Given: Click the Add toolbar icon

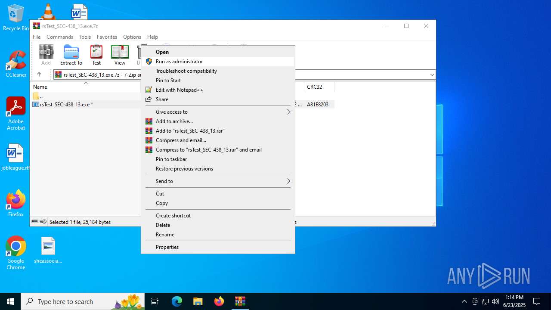Looking at the screenshot, I should point(46,55).
